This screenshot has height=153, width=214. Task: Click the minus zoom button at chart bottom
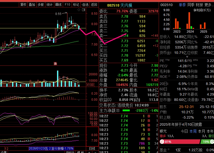[95, 152]
